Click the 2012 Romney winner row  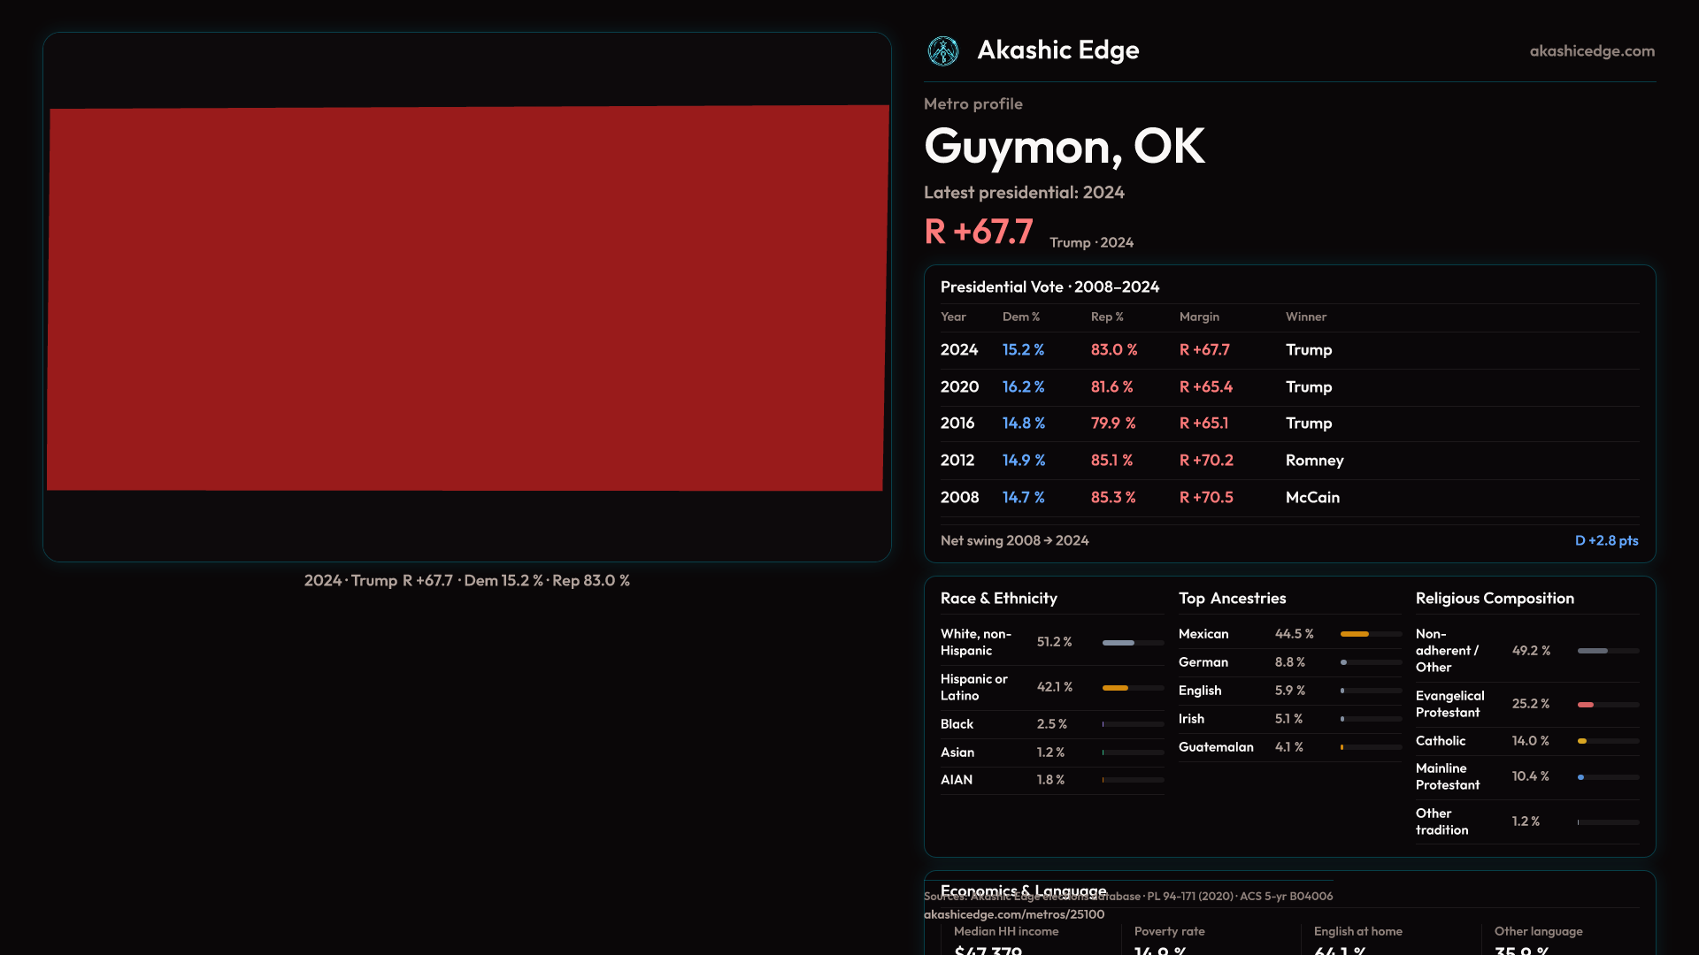point(1288,461)
